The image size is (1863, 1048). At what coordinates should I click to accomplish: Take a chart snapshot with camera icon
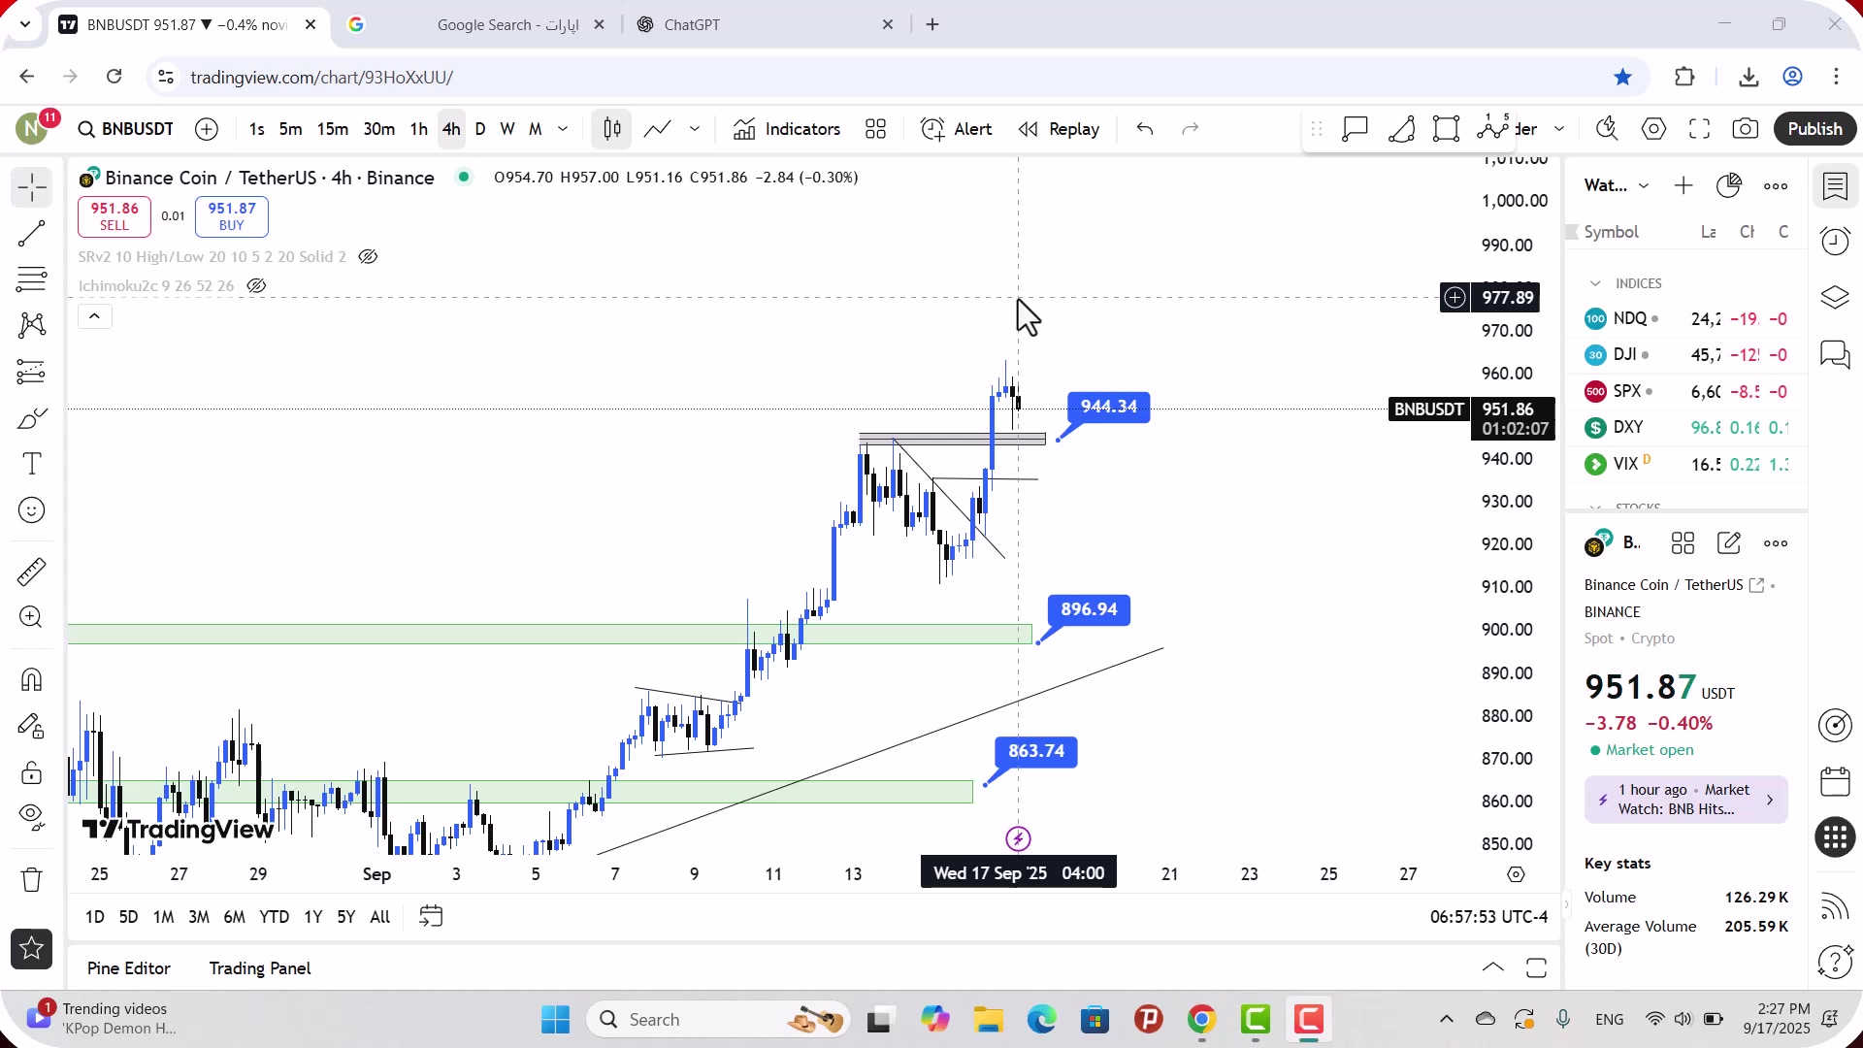coord(1746,129)
